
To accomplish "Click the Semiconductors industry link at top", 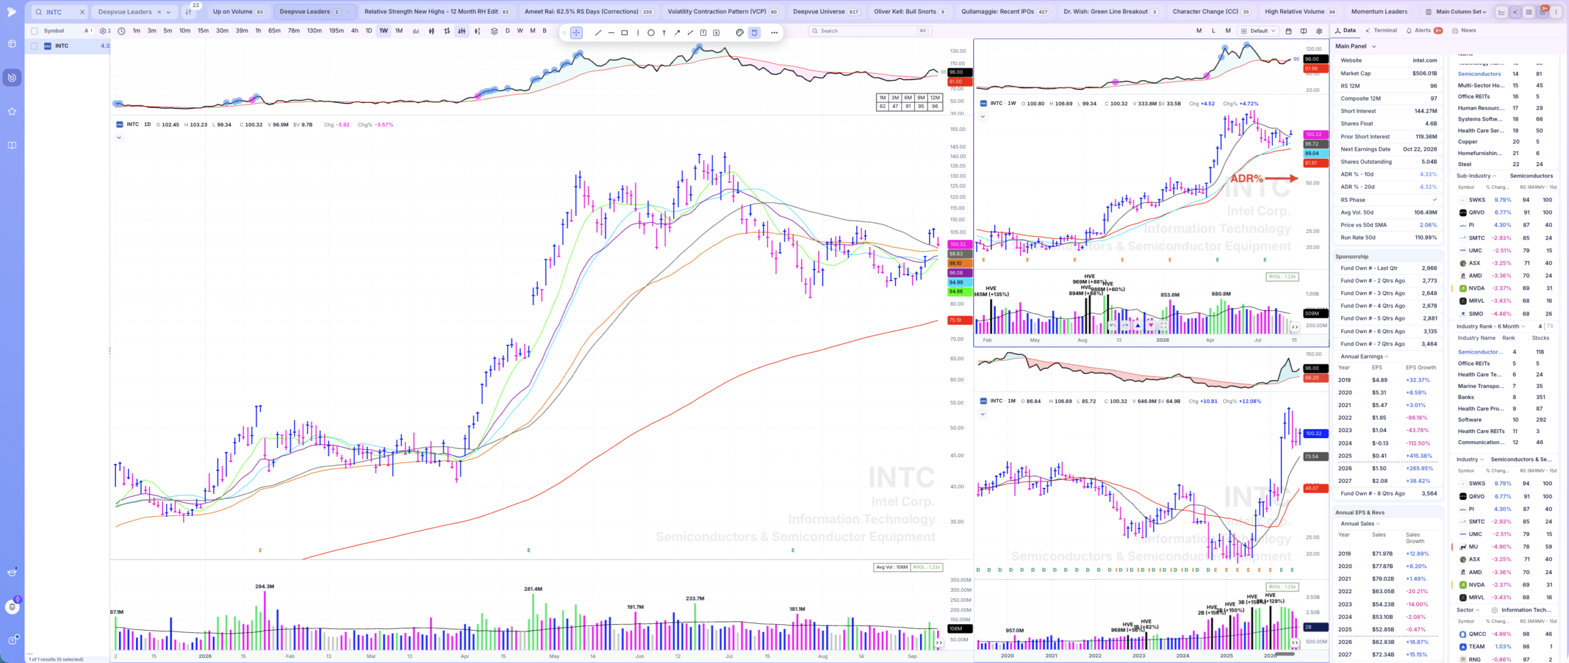I will click(1479, 74).
